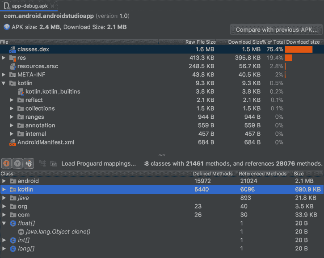Screen dimensions: 324x258
Task: Toggle show referenced methods and fields
Action: coord(29,164)
